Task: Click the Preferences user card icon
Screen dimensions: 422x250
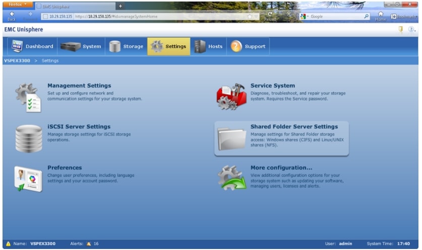Action: pos(28,179)
